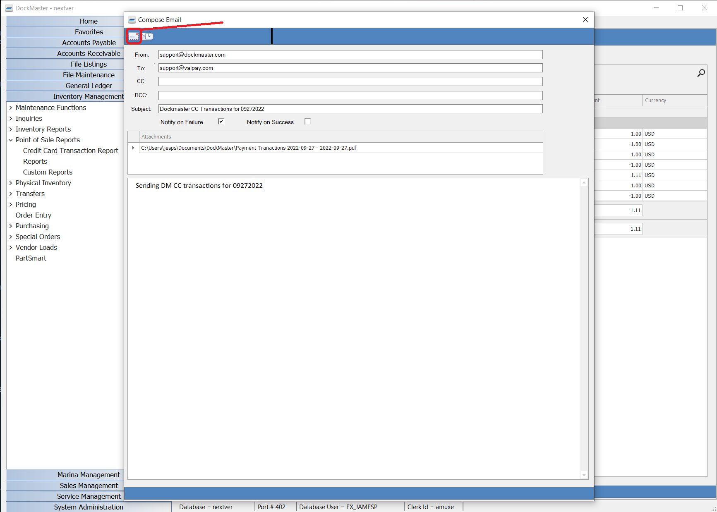
Task: Open Credit Card Transaction Report
Action: click(x=71, y=151)
